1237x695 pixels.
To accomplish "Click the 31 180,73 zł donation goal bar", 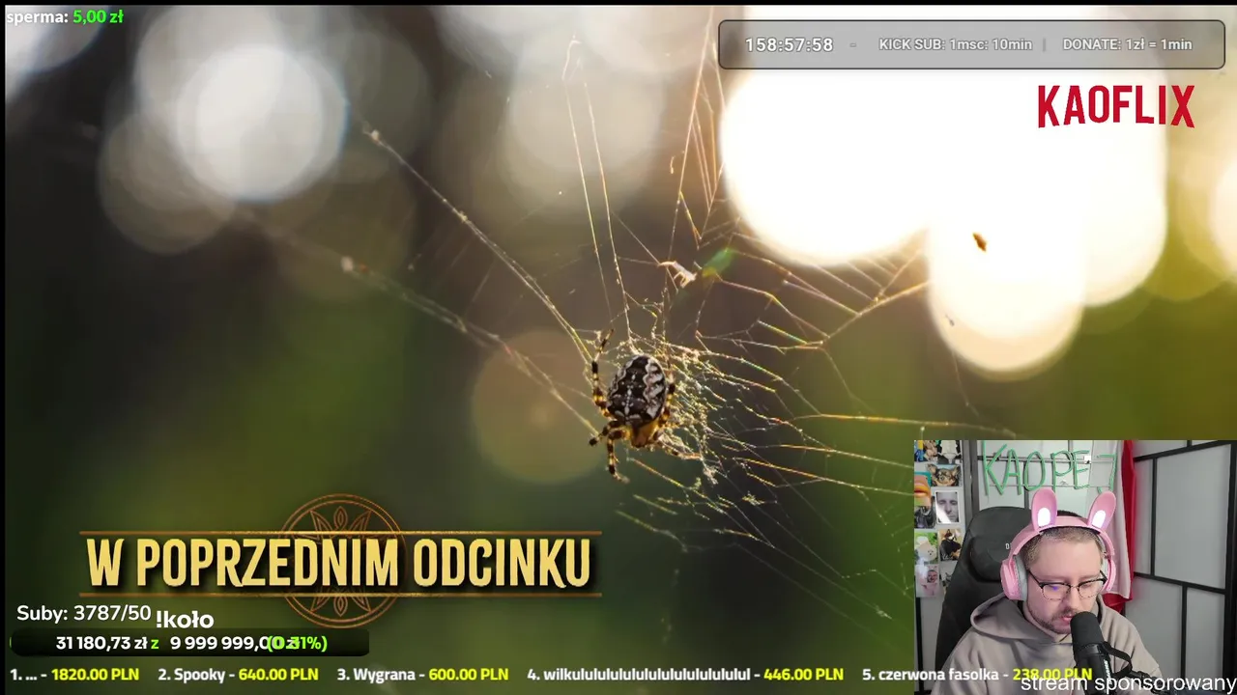I will [189, 643].
